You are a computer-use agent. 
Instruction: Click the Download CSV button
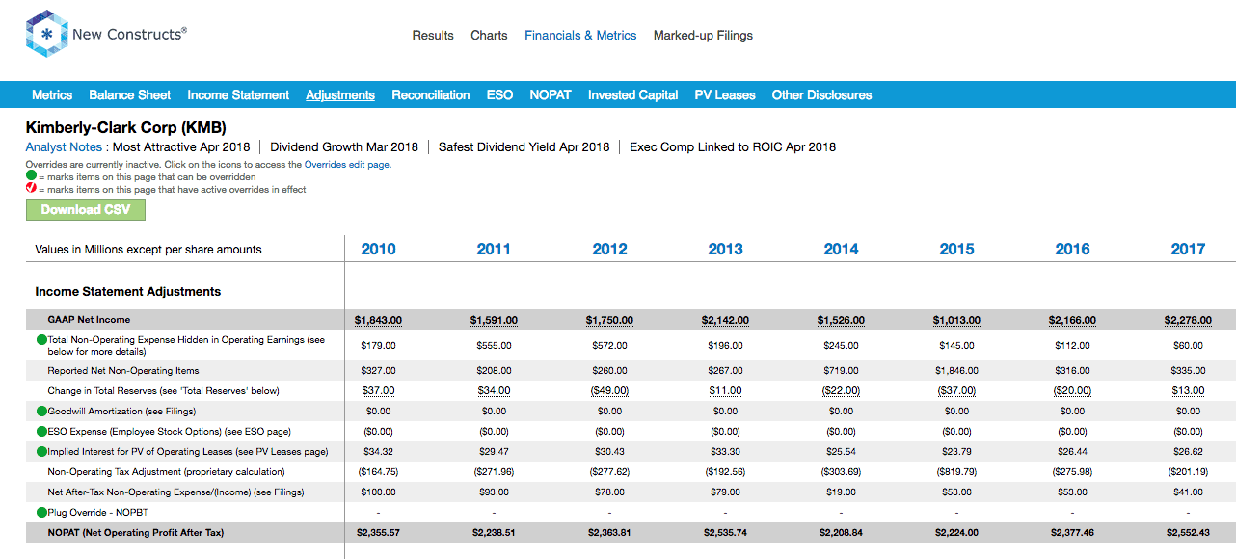(x=86, y=209)
